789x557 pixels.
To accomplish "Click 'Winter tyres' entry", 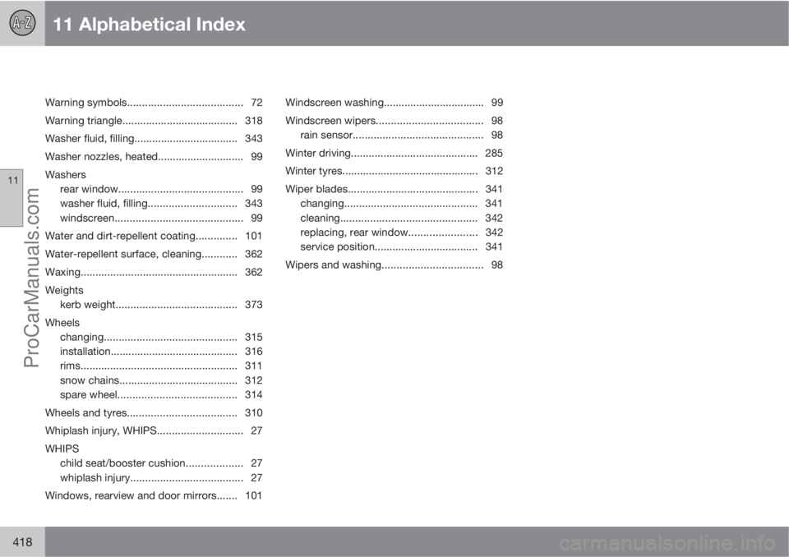I will pyautogui.click(x=394, y=171).
